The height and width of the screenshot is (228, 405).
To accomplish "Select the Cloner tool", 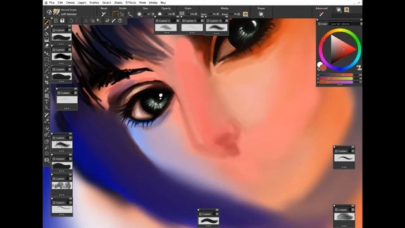I will [x=46, y=115].
